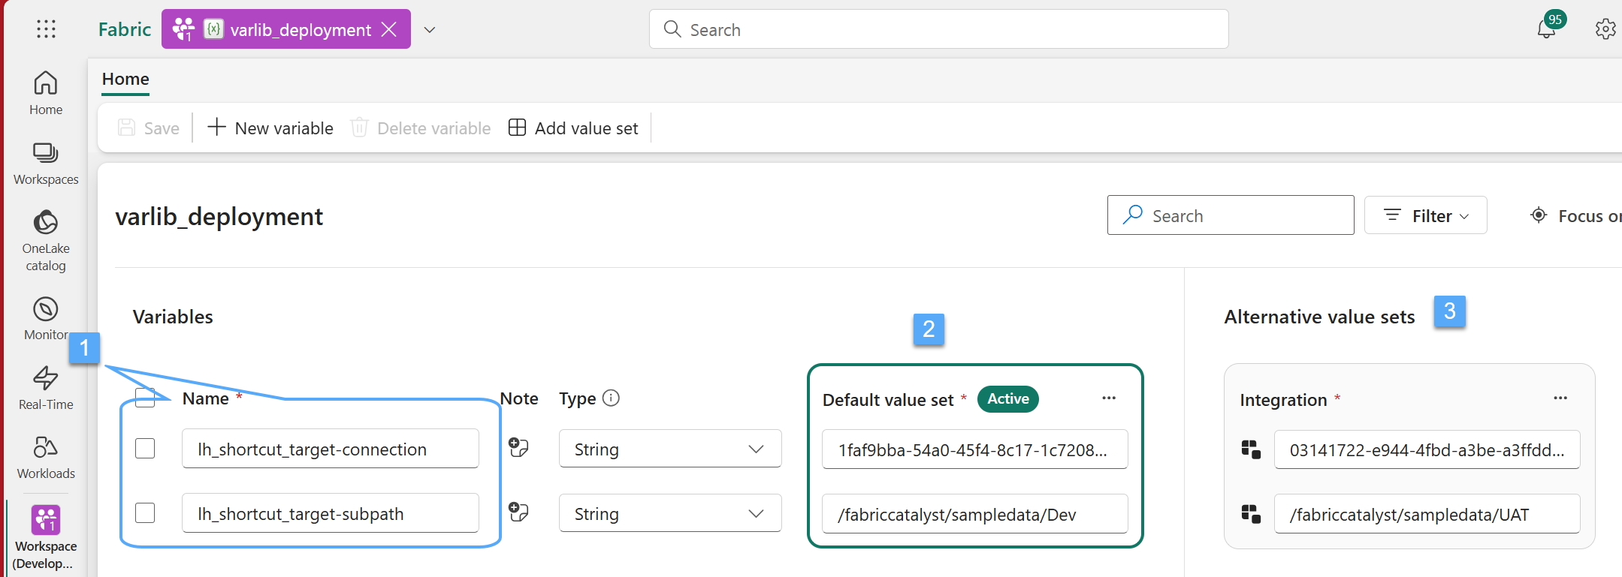Check the lh_shortcut_target-connection row checkbox

(x=145, y=449)
